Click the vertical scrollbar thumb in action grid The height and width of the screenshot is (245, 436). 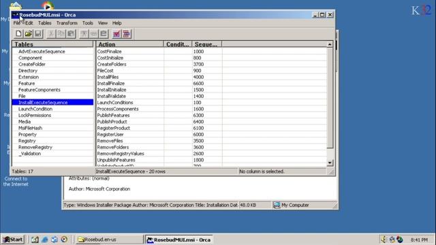click(x=330, y=98)
